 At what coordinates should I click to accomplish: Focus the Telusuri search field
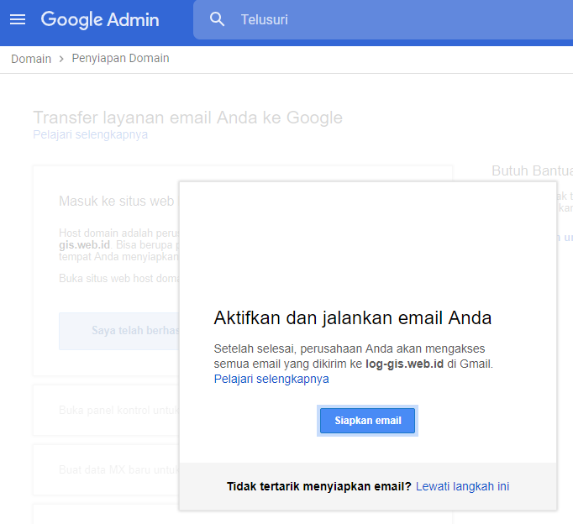(383, 19)
